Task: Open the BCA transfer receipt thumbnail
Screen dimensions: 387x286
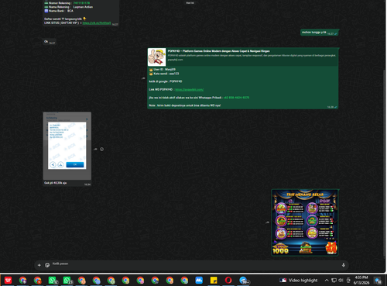Action: pos(67,146)
